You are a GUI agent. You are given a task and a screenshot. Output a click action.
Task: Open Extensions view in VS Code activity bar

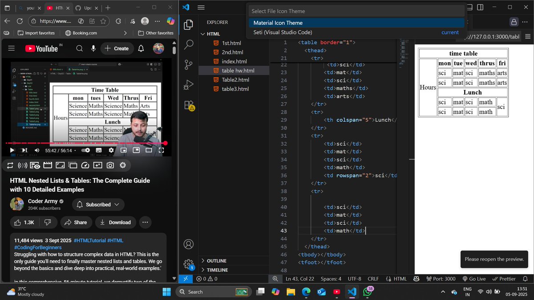[x=189, y=105]
